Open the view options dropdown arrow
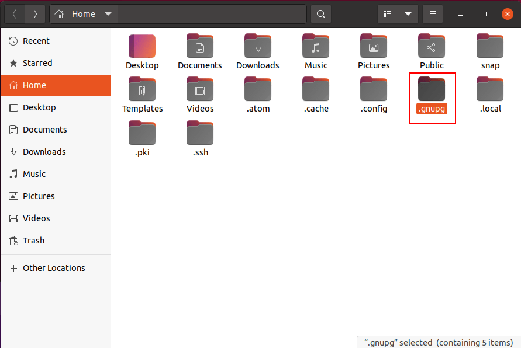Viewport: 521px width, 348px height. pos(408,14)
